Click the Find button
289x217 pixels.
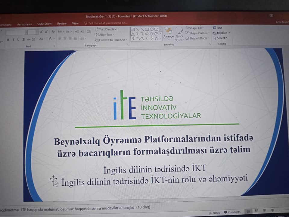(x=217, y=28)
